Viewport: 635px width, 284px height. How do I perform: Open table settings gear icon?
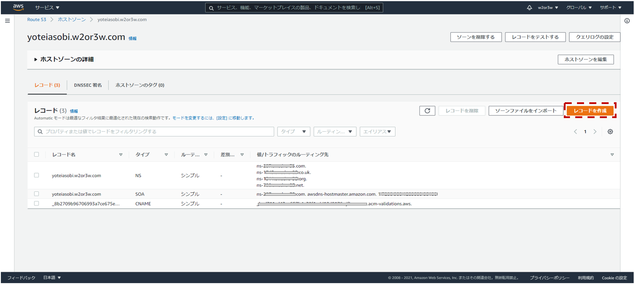pos(610,132)
